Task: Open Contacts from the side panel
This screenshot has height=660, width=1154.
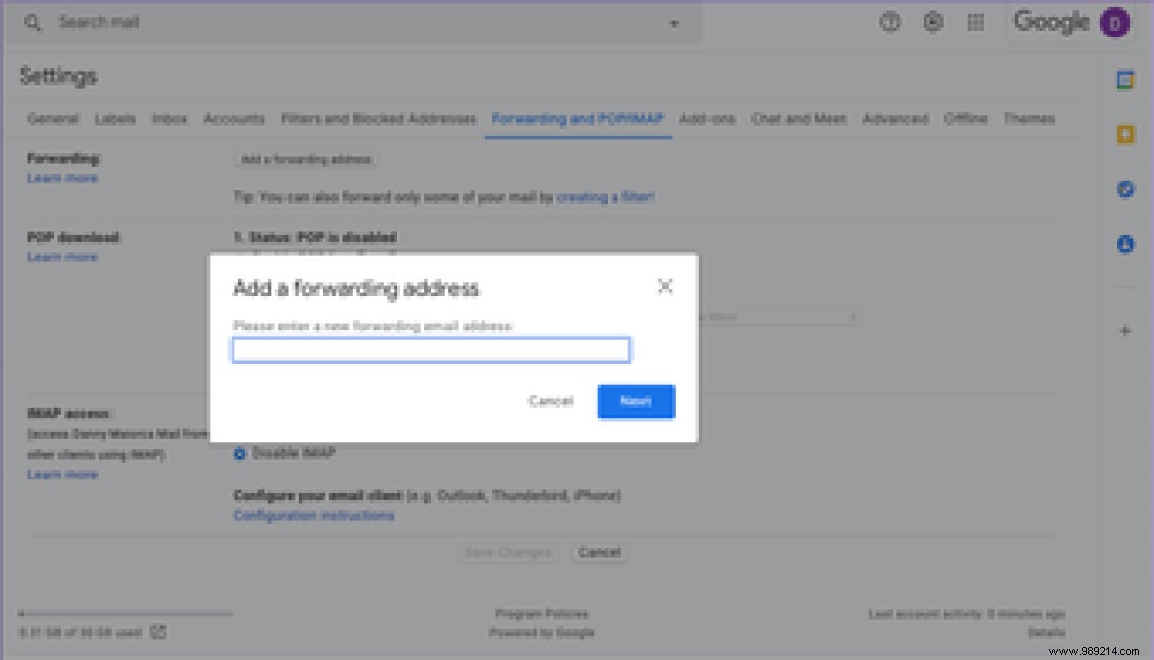Action: click(x=1125, y=243)
